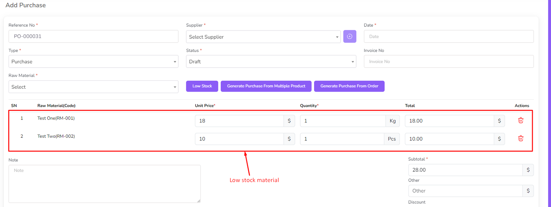Delete the Test One row

point(521,120)
